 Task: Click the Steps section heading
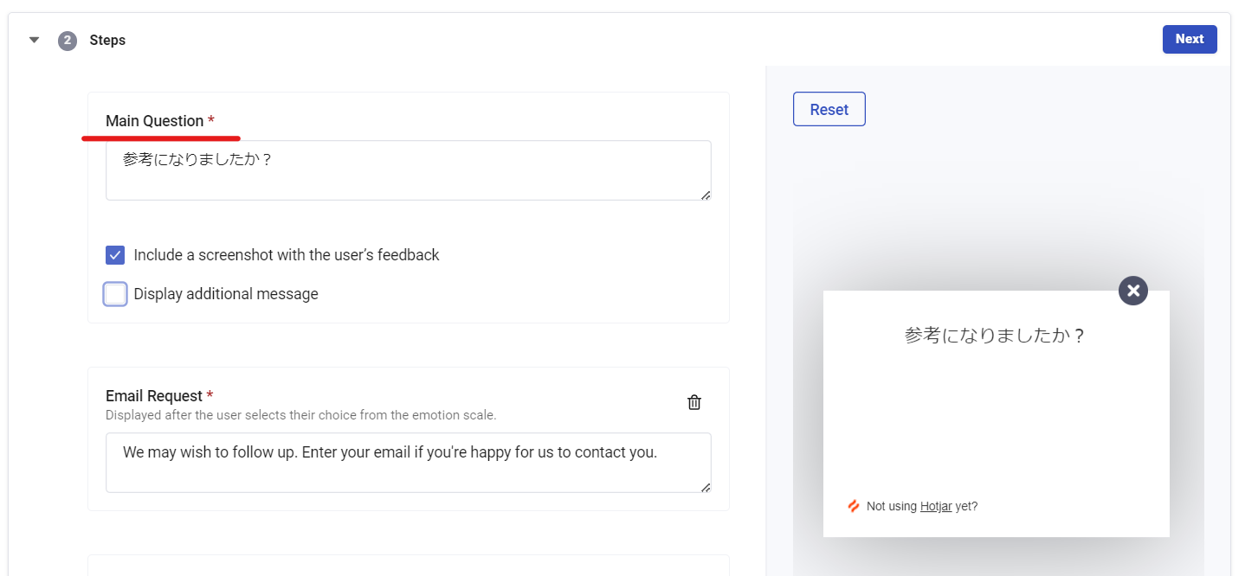tap(107, 41)
